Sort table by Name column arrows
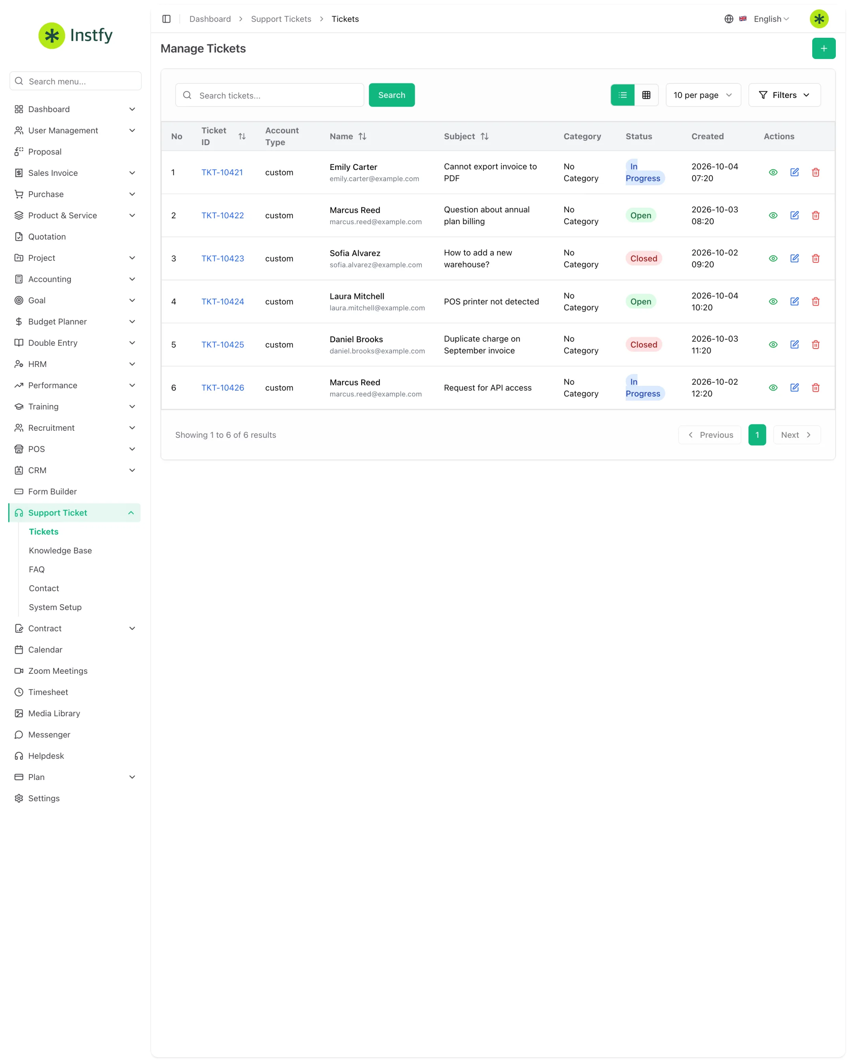 click(x=362, y=136)
